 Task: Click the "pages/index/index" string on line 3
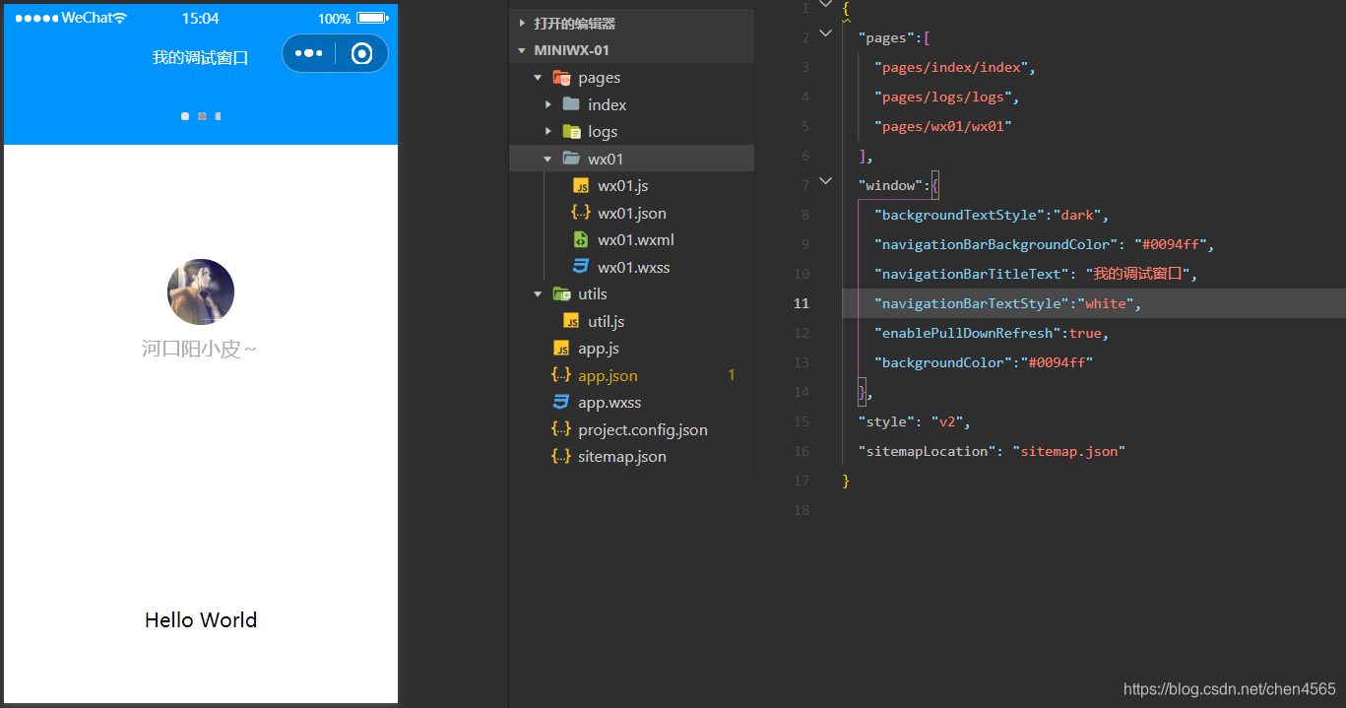[x=951, y=67]
